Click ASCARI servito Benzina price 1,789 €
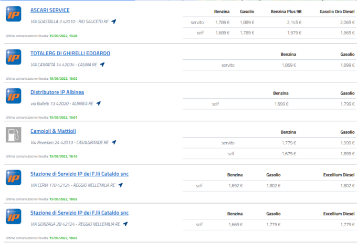 (223, 22)
